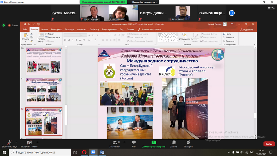The image size is (277, 156).
Task: Open Заменить dropdown arrow
Action: (x=236, y=37)
